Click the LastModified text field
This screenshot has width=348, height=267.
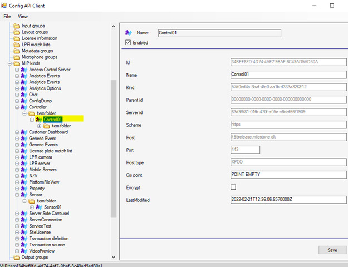tap(288, 200)
